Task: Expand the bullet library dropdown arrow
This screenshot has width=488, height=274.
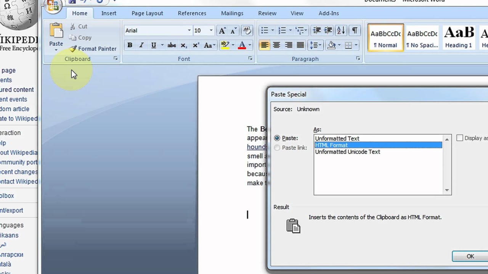Action: pos(273,30)
